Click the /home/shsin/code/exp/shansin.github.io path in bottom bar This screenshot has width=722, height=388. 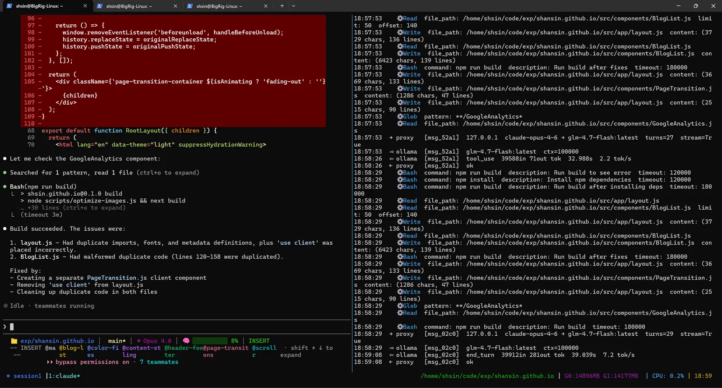(x=487, y=376)
